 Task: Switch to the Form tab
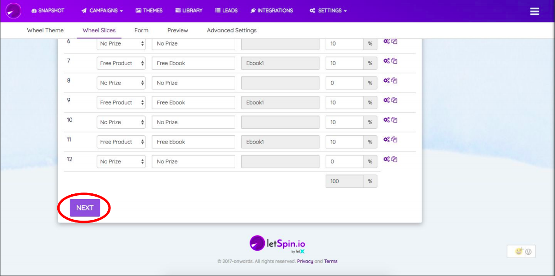[x=141, y=30]
